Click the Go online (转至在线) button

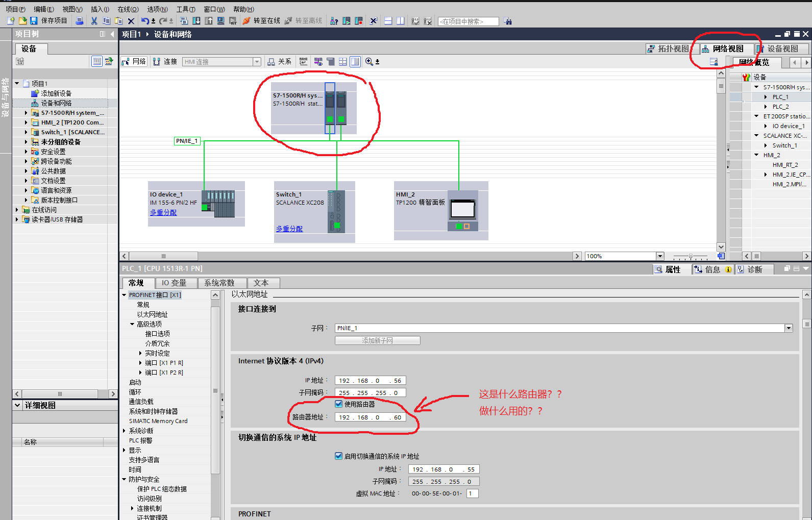261,21
